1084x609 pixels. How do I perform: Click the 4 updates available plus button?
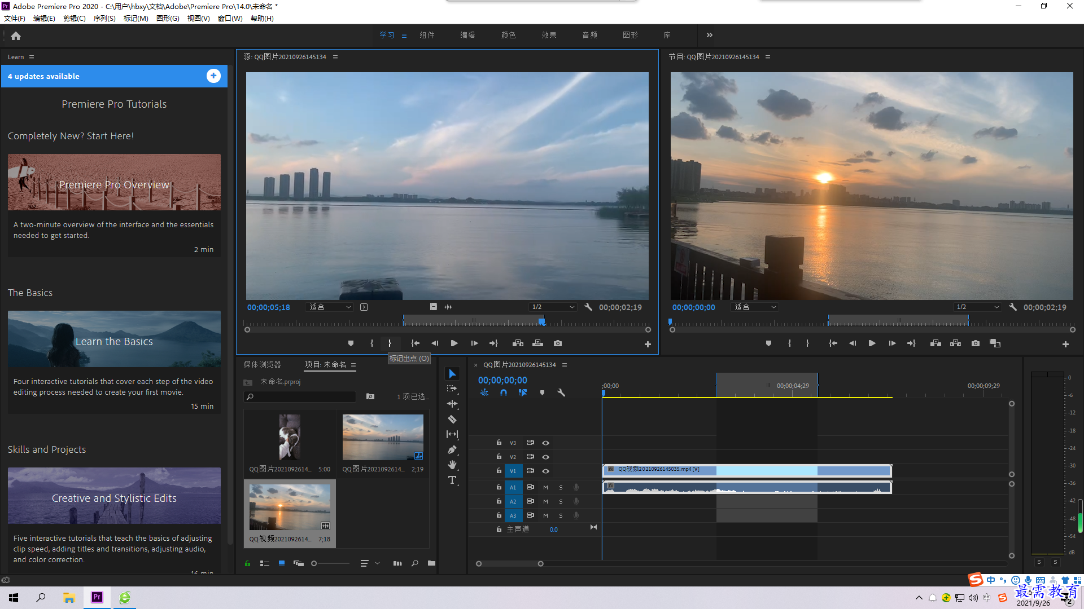tap(213, 76)
